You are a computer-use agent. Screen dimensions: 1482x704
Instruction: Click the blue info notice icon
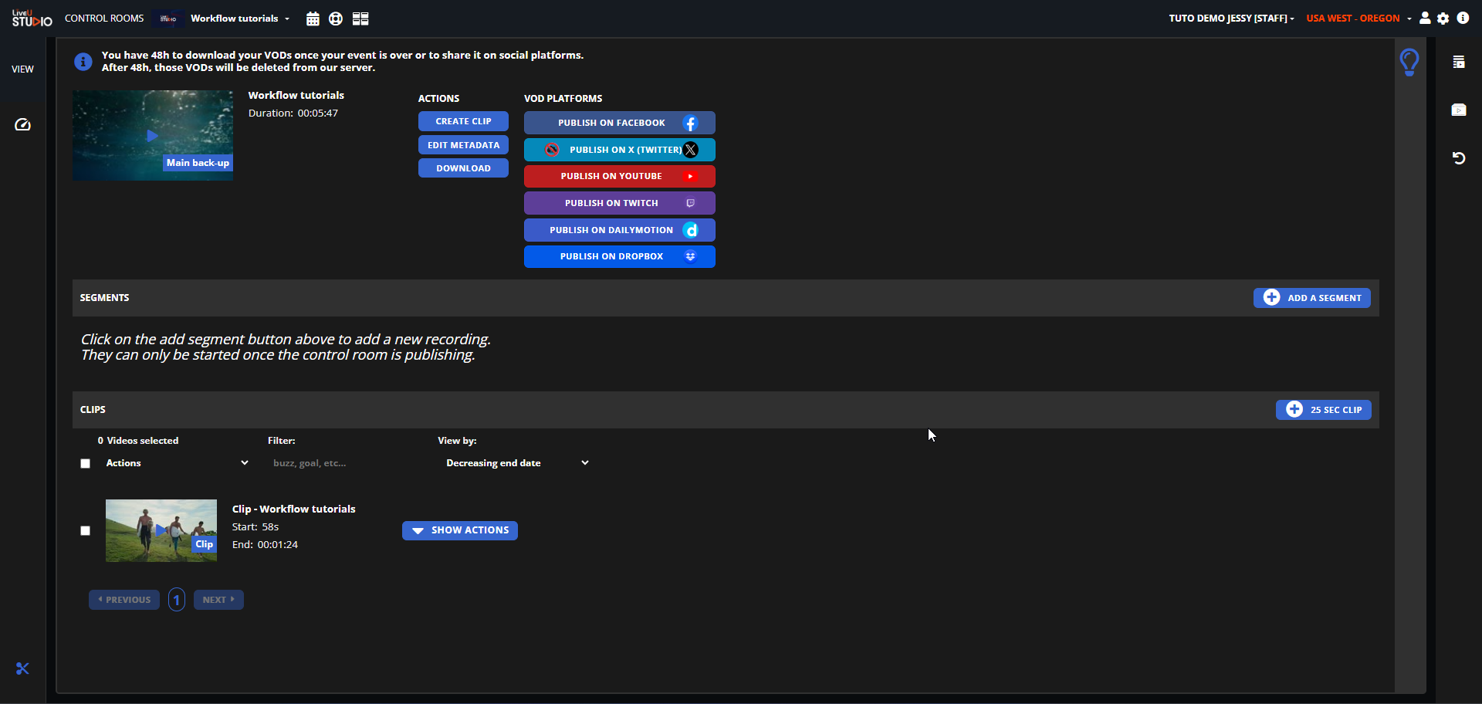[83, 61]
